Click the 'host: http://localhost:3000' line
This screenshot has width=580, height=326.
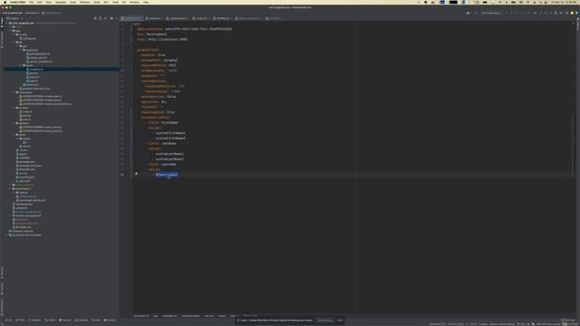[162, 39]
